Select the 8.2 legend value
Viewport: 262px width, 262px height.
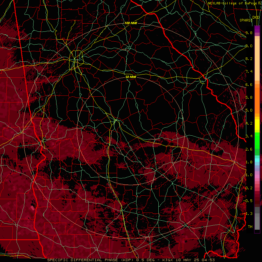pyautogui.click(x=249, y=59)
